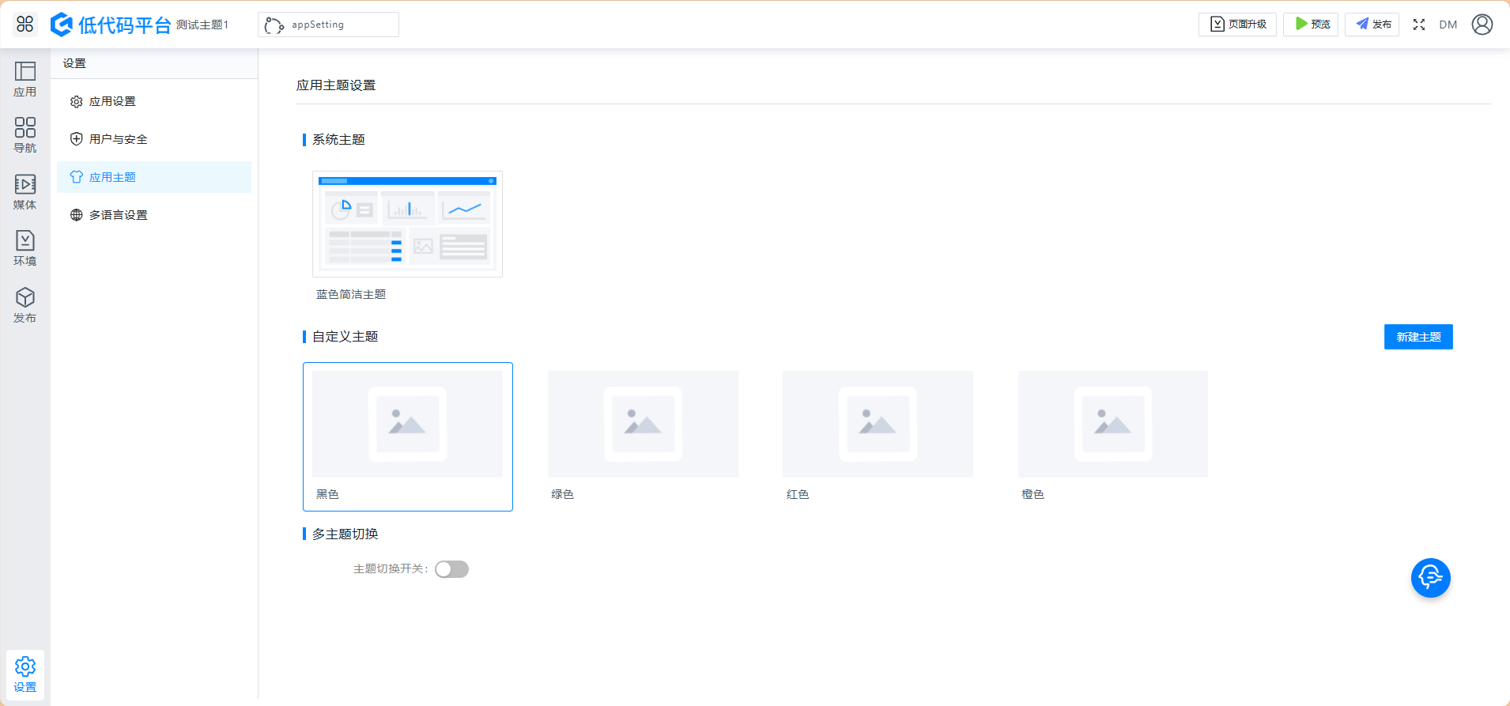
Task: Open the user account avatar
Action: [1482, 25]
